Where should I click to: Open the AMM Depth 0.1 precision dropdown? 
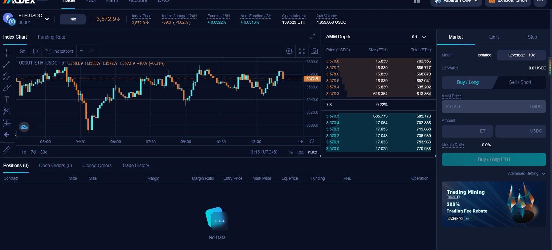(x=419, y=37)
